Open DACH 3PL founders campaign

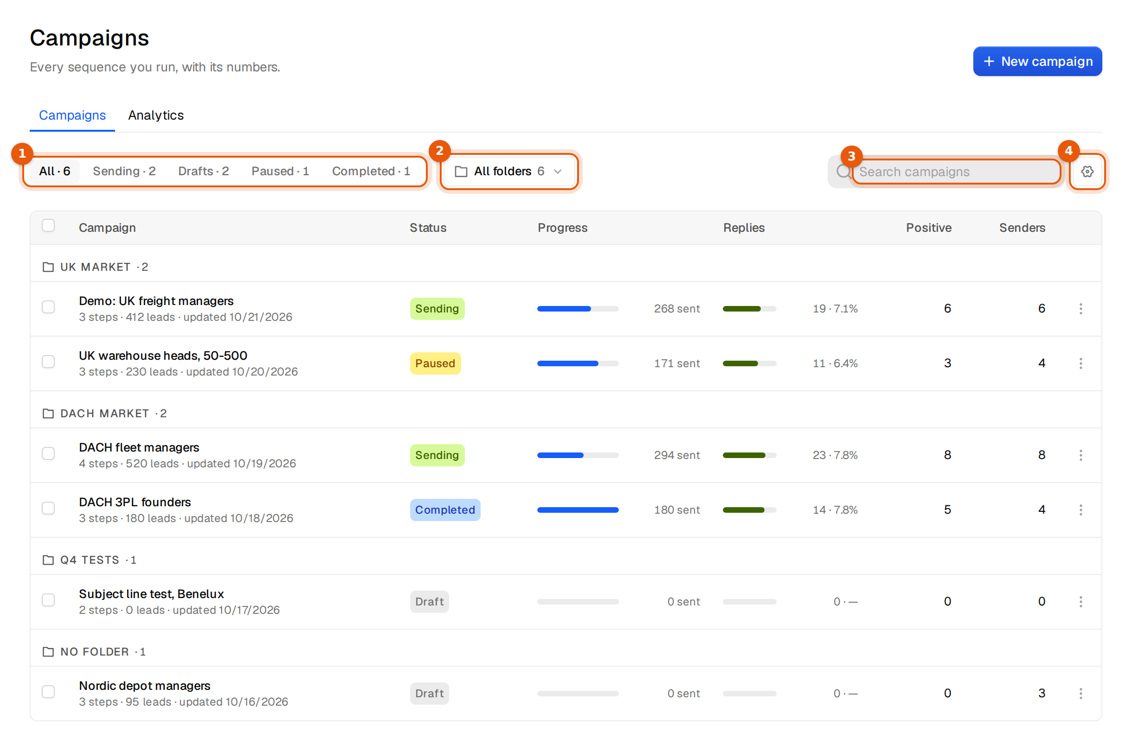(135, 502)
